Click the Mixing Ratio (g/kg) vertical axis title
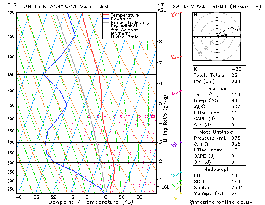The height and width of the screenshot is (205, 265). pyautogui.click(x=165, y=119)
